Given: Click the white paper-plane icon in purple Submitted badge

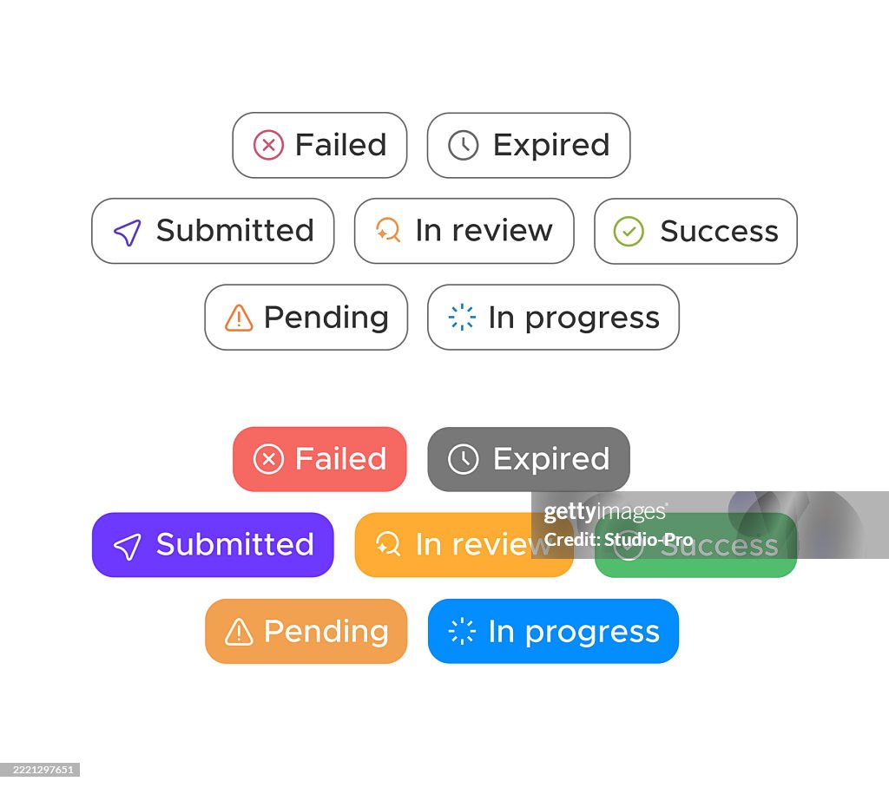Looking at the screenshot, I should (x=128, y=546).
